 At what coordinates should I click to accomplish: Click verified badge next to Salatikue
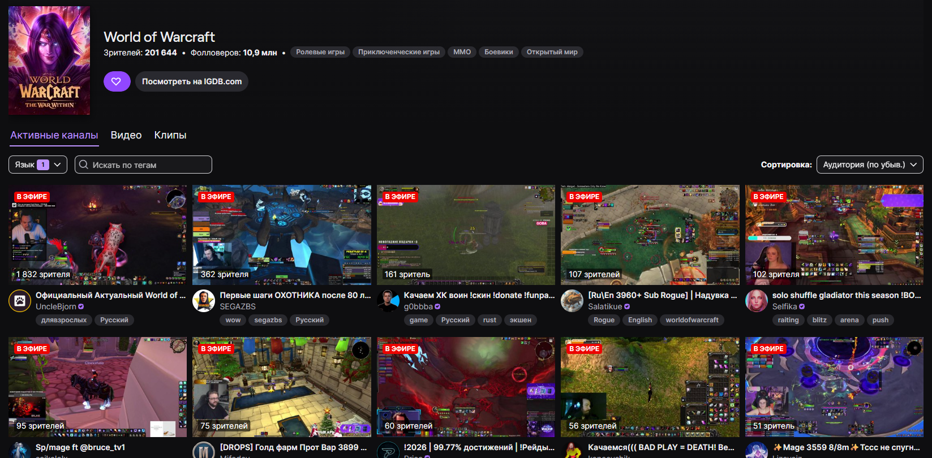[627, 306]
